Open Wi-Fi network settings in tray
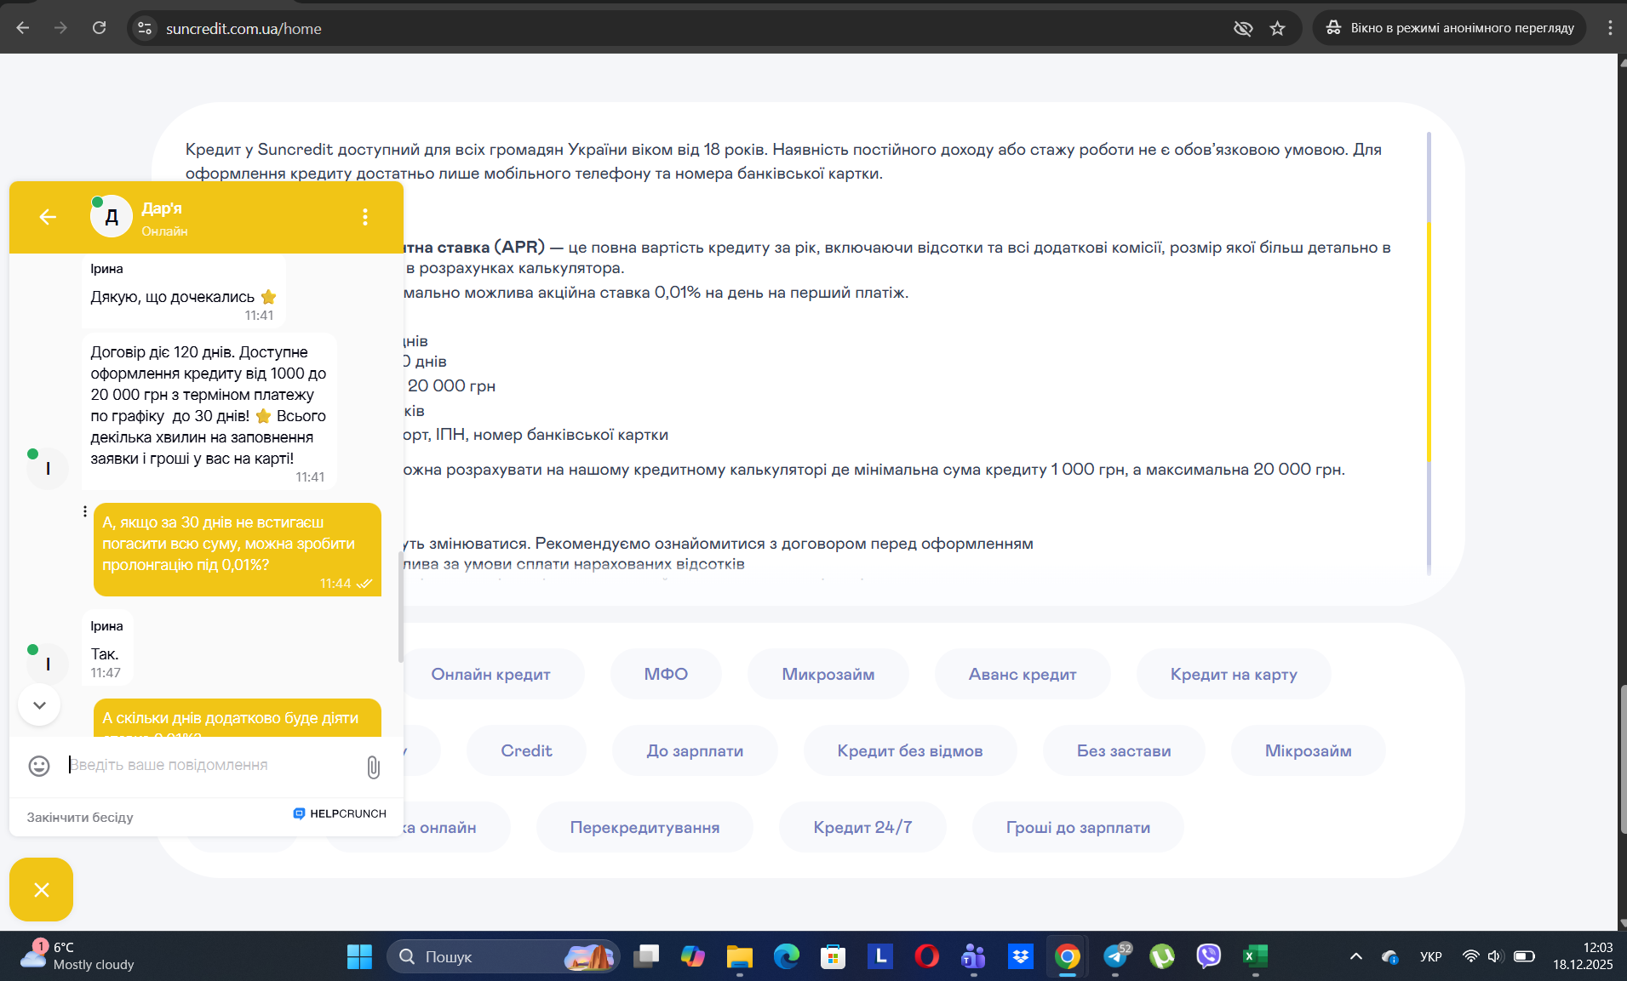 pos(1470,956)
